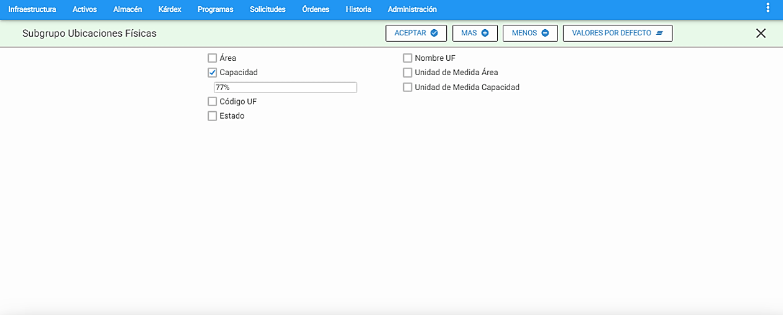Open the Almacén menu

[x=128, y=9]
